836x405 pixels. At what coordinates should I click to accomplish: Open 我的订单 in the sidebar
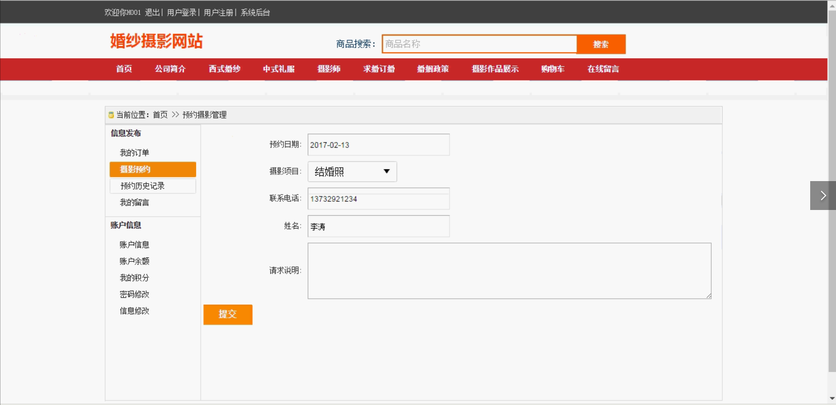click(135, 153)
